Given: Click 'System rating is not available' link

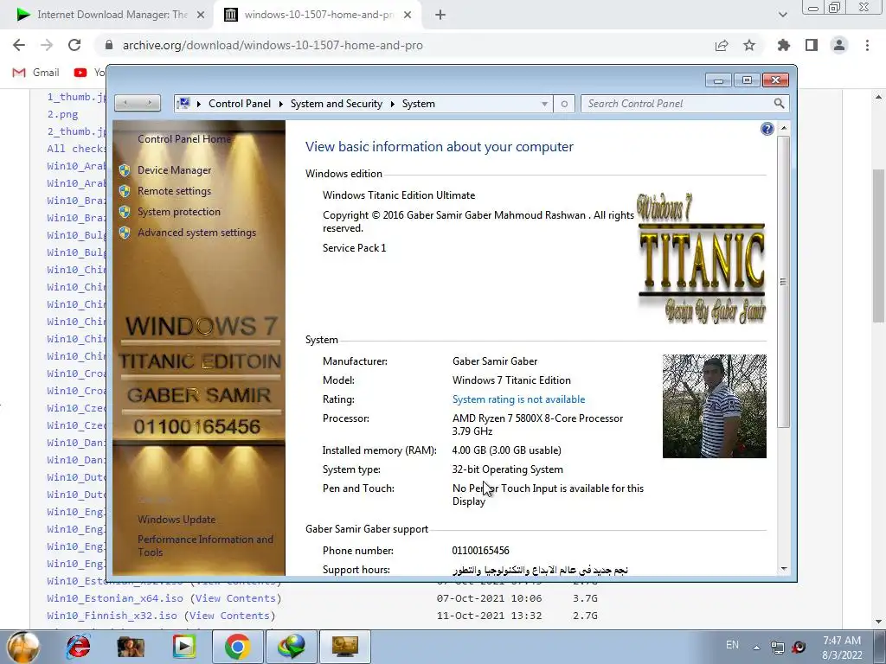Looking at the screenshot, I should (519, 399).
